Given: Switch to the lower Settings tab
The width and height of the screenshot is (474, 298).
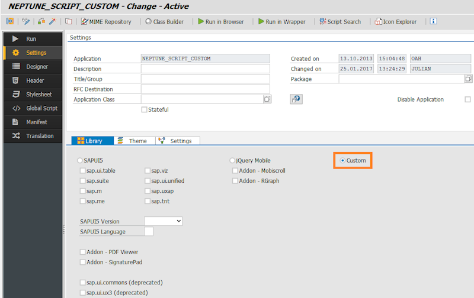Looking at the screenshot, I should (x=178, y=141).
